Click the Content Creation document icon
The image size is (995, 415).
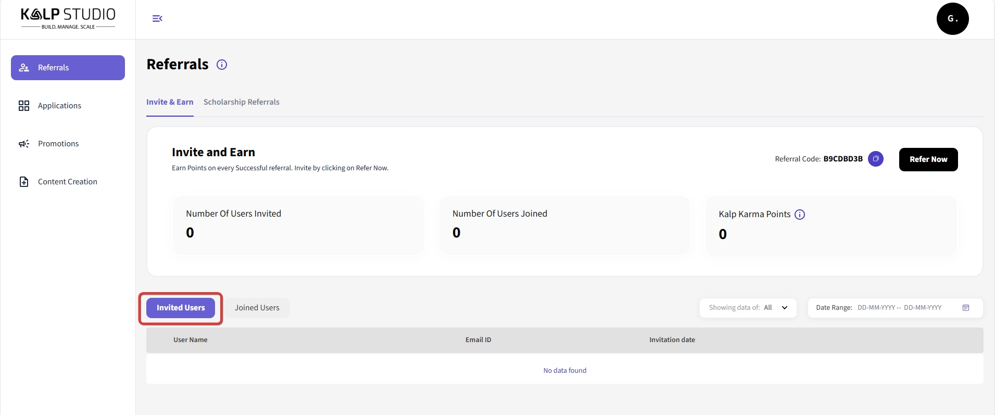24,182
